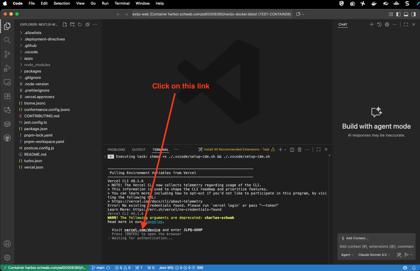Open the Source Control view
Viewport: 420px width, 271px height.
click(x=7, y=54)
